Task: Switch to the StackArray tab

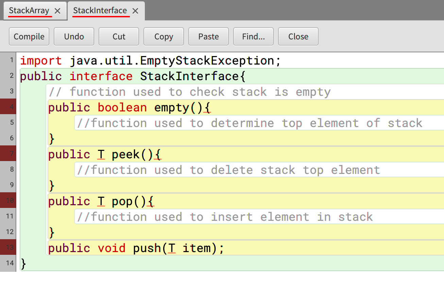Action: (29, 11)
